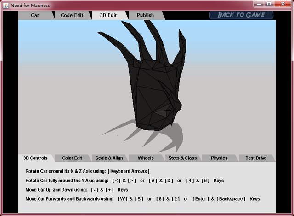Click the "[ Enter ] & [ Backspace ]" text
The width and height of the screenshot is (294, 216).
[x=219, y=199]
